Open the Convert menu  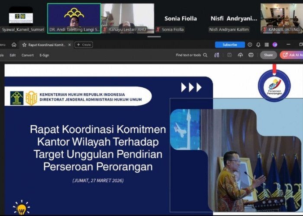point(27,55)
